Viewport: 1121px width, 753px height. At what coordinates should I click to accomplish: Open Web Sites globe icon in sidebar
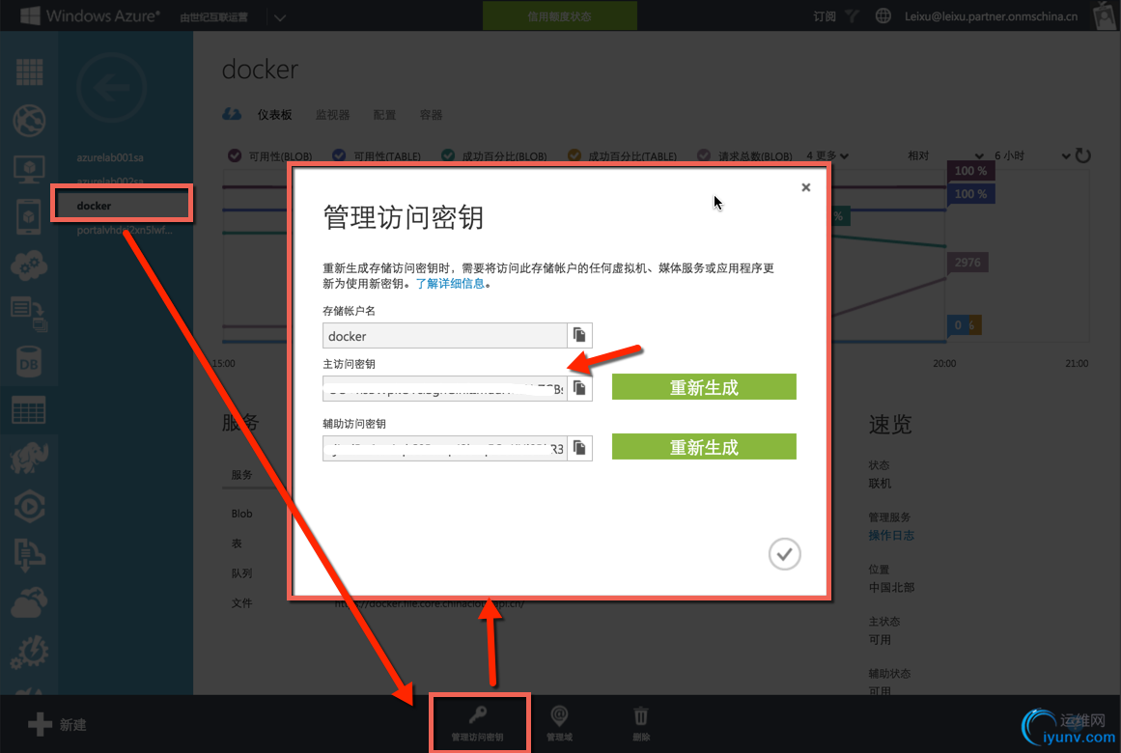(x=29, y=120)
